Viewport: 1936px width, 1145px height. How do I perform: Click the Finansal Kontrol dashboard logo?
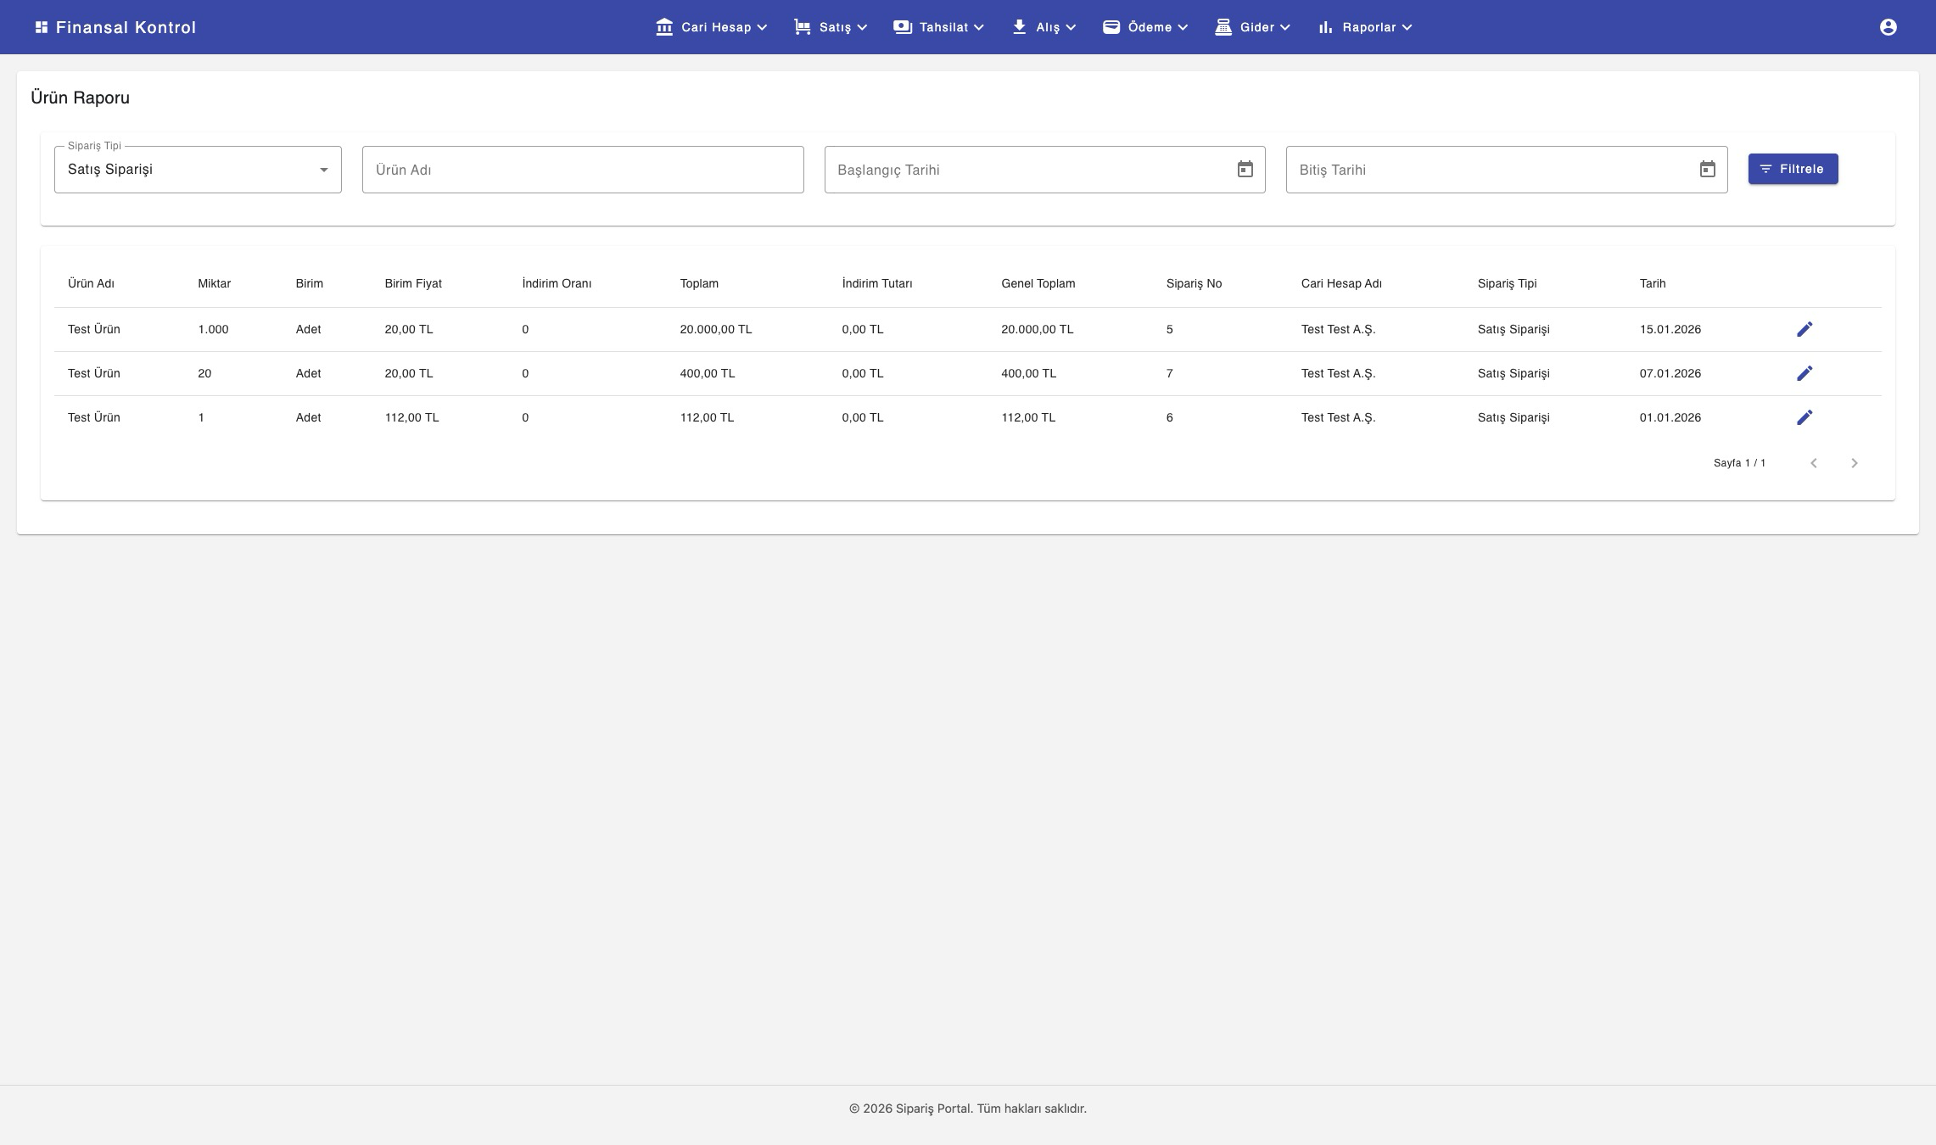[x=115, y=27]
